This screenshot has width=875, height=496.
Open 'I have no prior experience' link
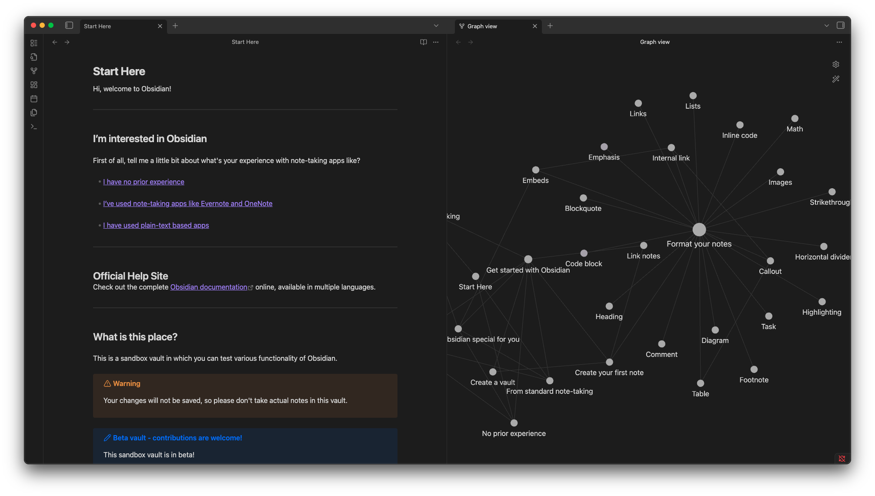click(x=144, y=182)
